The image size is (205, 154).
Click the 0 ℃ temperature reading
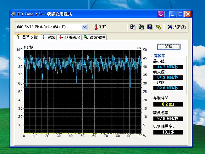[x=102, y=27]
